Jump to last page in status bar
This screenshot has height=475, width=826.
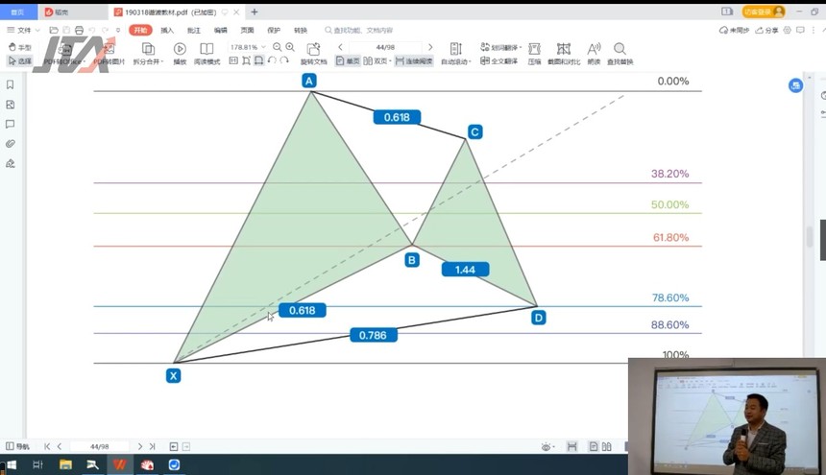click(x=153, y=446)
